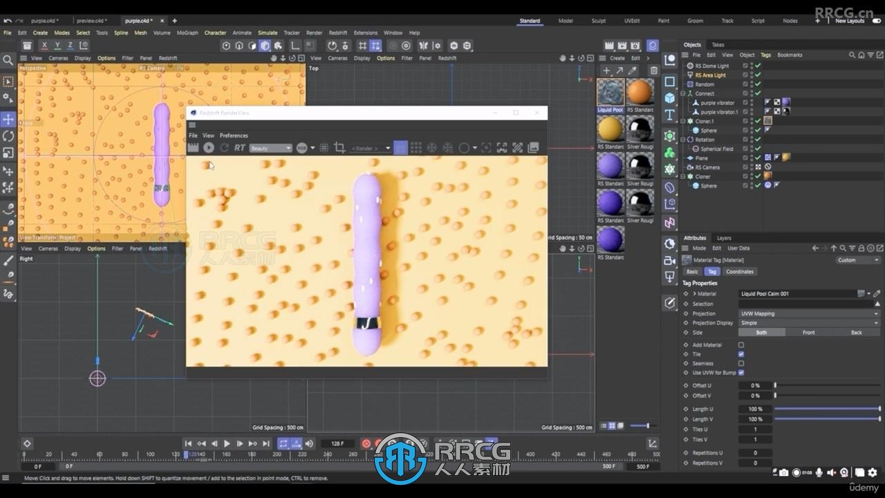885x498 pixels.
Task: Click the new material plus icon
Action: [x=606, y=71]
